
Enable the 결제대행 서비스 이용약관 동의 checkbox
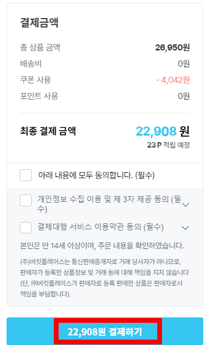coord(26,227)
